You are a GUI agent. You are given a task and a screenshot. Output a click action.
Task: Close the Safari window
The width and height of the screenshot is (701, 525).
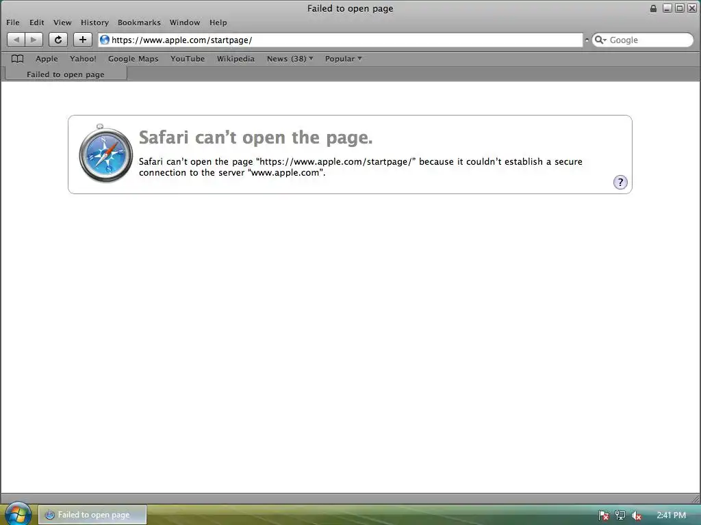691,8
